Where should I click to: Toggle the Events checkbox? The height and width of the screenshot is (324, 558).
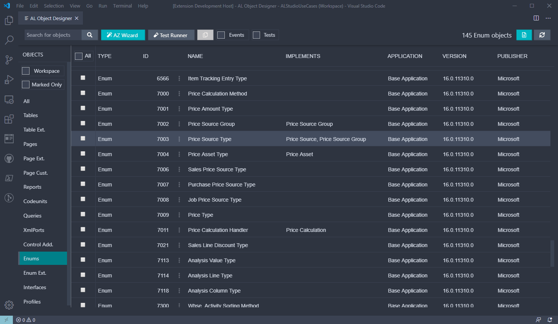tap(221, 35)
